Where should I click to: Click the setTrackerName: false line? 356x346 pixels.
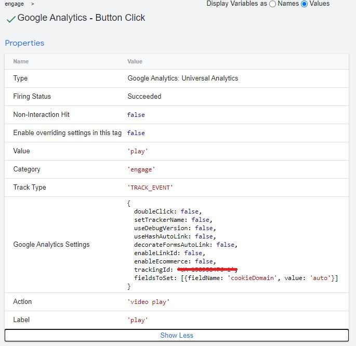pos(173,220)
